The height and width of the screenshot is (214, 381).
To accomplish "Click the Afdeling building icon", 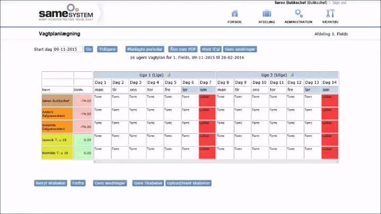I will point(266,14).
